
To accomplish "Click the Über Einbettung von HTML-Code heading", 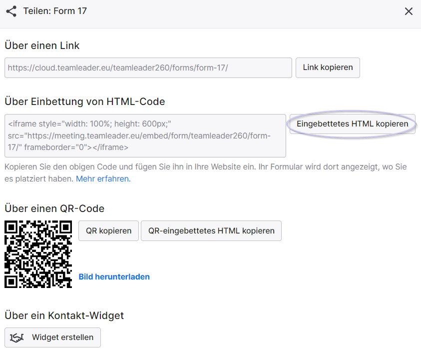I will (85, 101).
